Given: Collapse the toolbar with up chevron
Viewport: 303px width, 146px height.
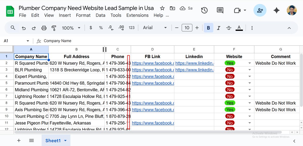Looking at the screenshot, I should (x=289, y=28).
